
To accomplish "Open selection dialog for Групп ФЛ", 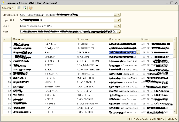I will click(116, 20).
